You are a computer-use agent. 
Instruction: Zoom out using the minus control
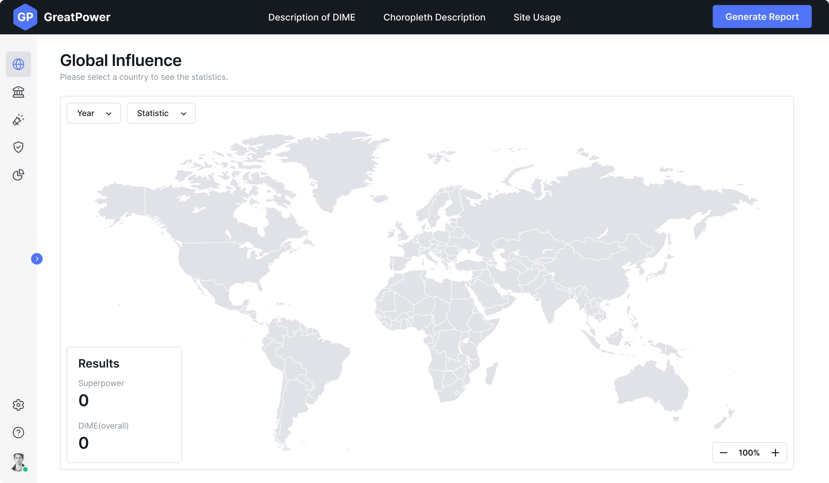tap(723, 453)
